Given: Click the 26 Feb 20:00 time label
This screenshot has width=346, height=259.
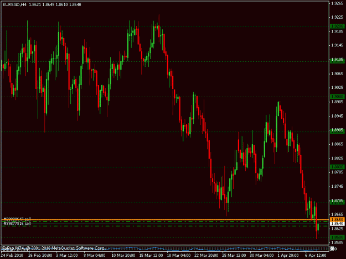Looking at the screenshot, I should [x=40, y=255].
